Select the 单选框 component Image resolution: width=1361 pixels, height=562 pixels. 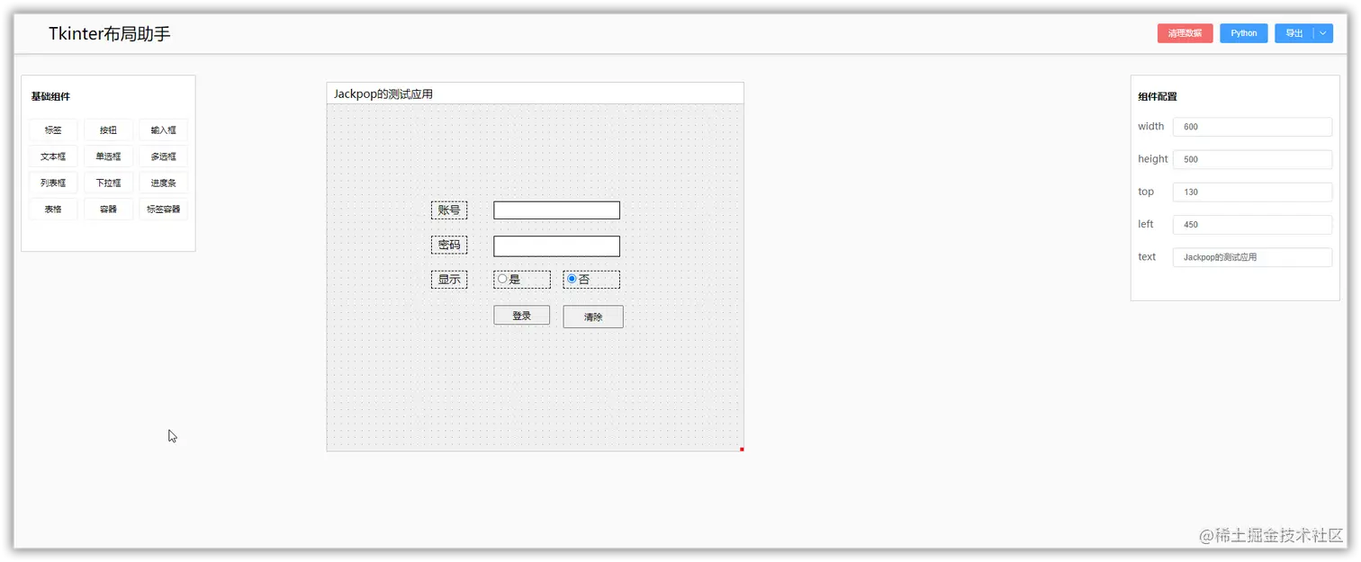pyautogui.click(x=108, y=156)
